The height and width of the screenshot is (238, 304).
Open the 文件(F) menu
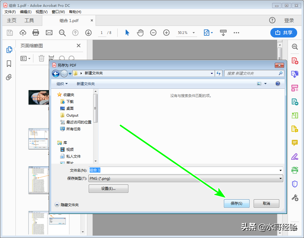tap(10, 12)
